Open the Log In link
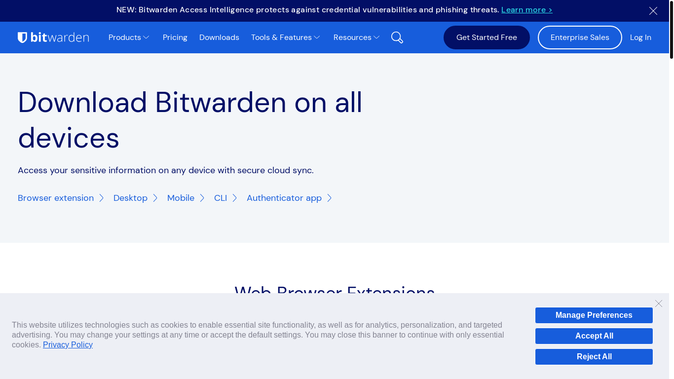The width and height of the screenshot is (674, 379). coord(640,38)
